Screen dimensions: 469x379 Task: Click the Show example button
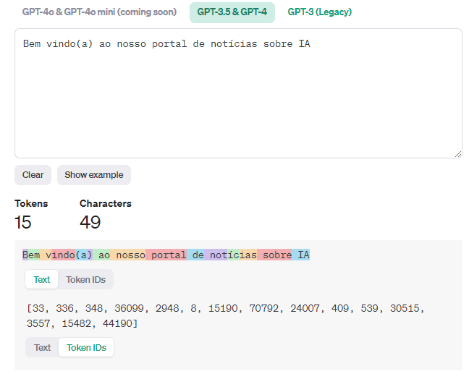(x=94, y=175)
